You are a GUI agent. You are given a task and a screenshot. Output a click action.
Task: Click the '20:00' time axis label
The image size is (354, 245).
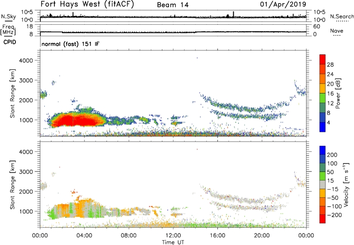tap(262, 236)
